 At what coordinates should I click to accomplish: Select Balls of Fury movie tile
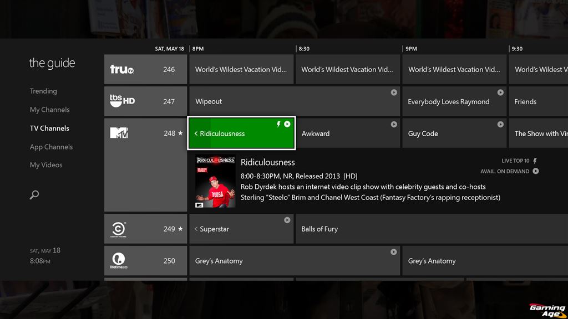(432, 229)
